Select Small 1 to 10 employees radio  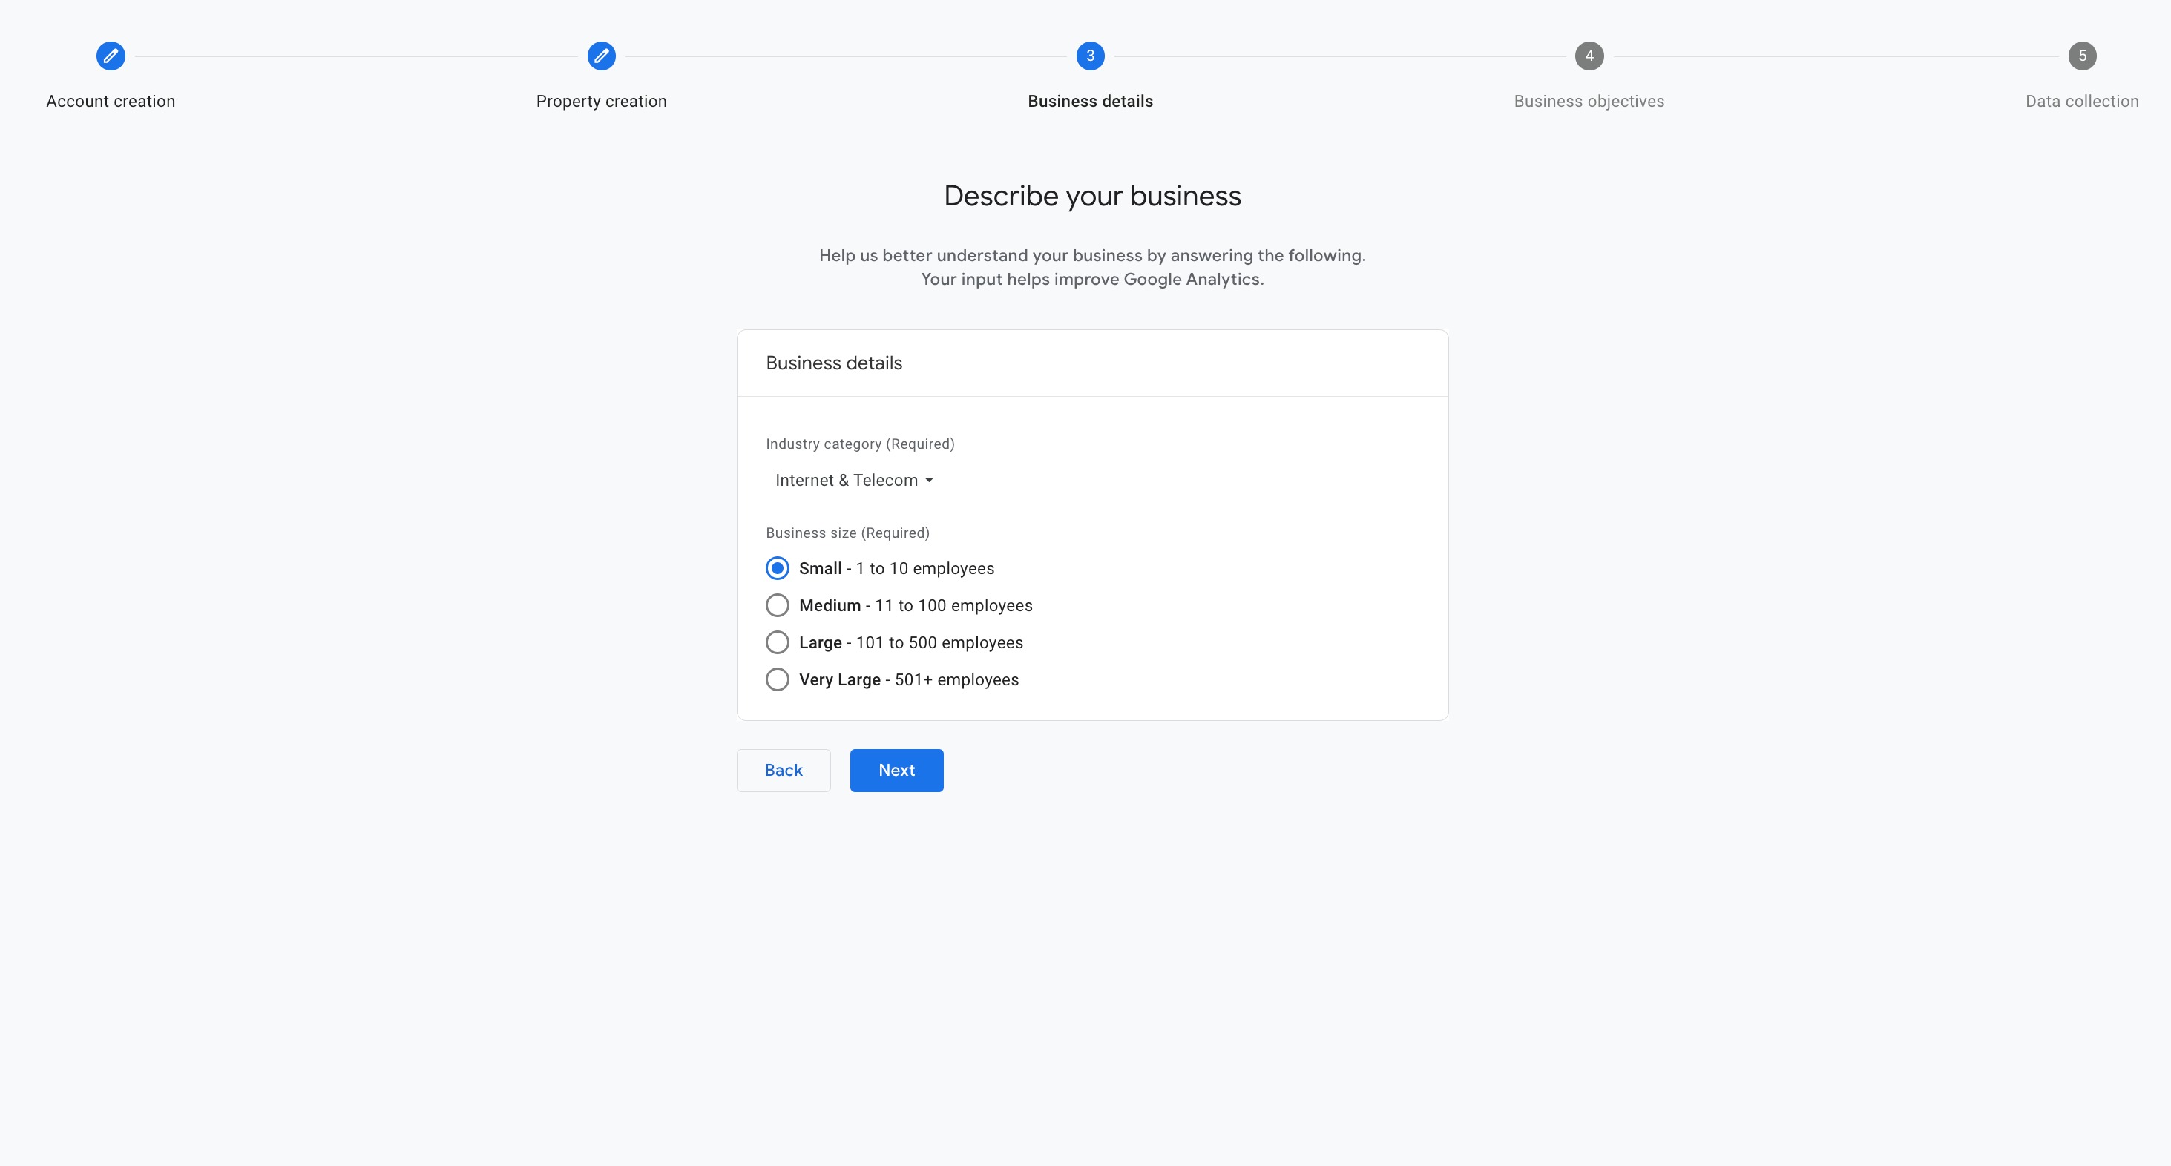click(777, 569)
